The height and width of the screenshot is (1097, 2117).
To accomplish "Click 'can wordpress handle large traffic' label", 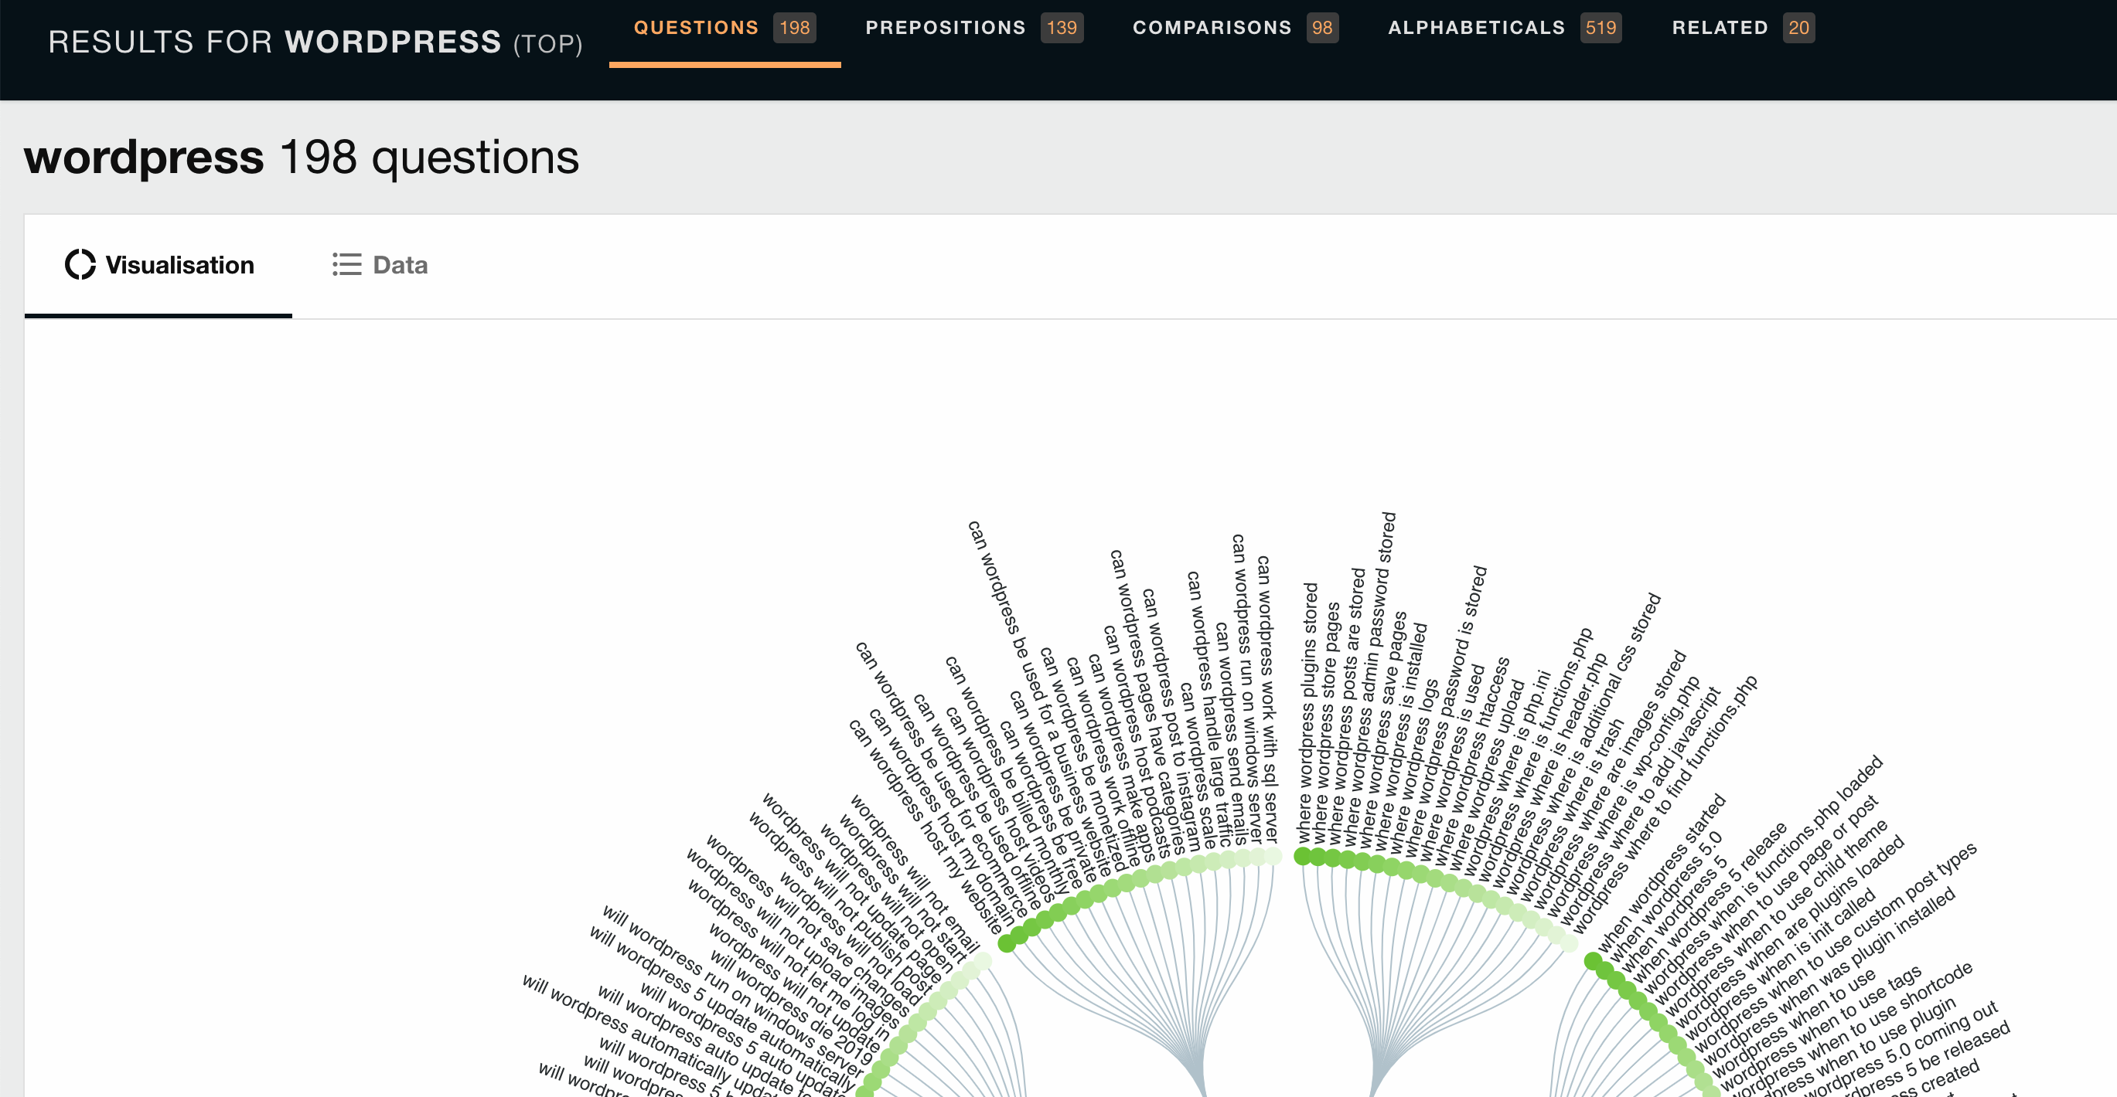I will pos(1211,710).
